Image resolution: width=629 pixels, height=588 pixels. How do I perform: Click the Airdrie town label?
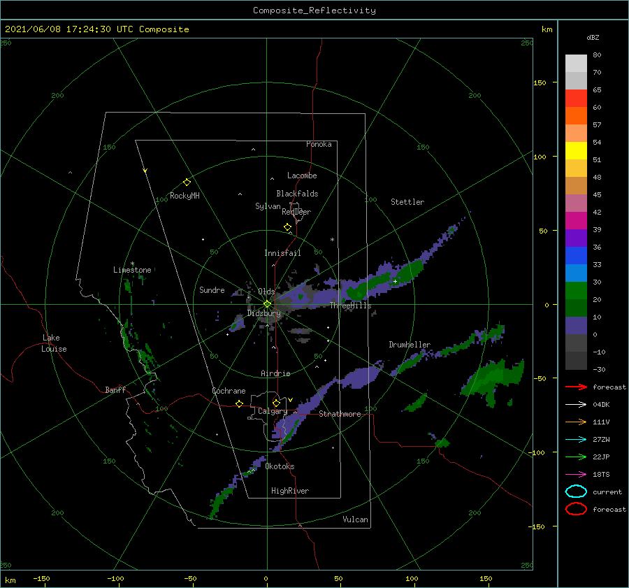tap(275, 373)
